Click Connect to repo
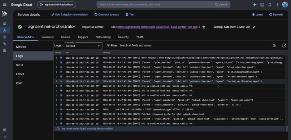The image size is (291, 140). [107, 15]
